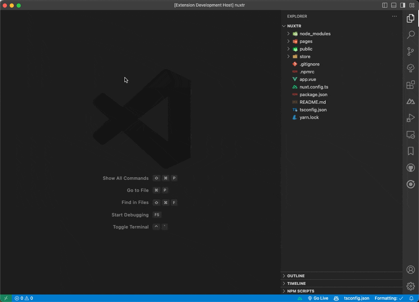Expand the store folder
The height and width of the screenshot is (302, 419).
click(342, 57)
